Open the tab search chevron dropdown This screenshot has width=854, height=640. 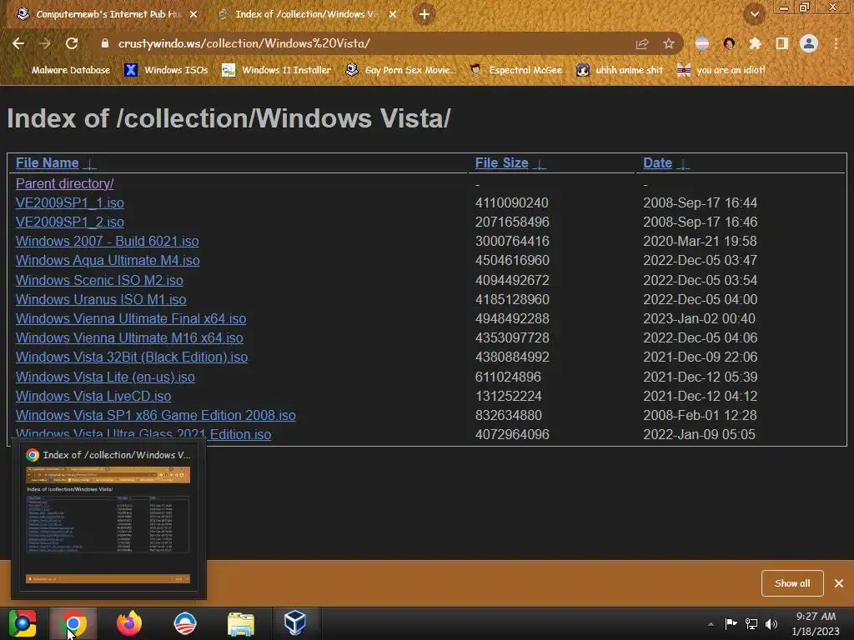pos(755,14)
